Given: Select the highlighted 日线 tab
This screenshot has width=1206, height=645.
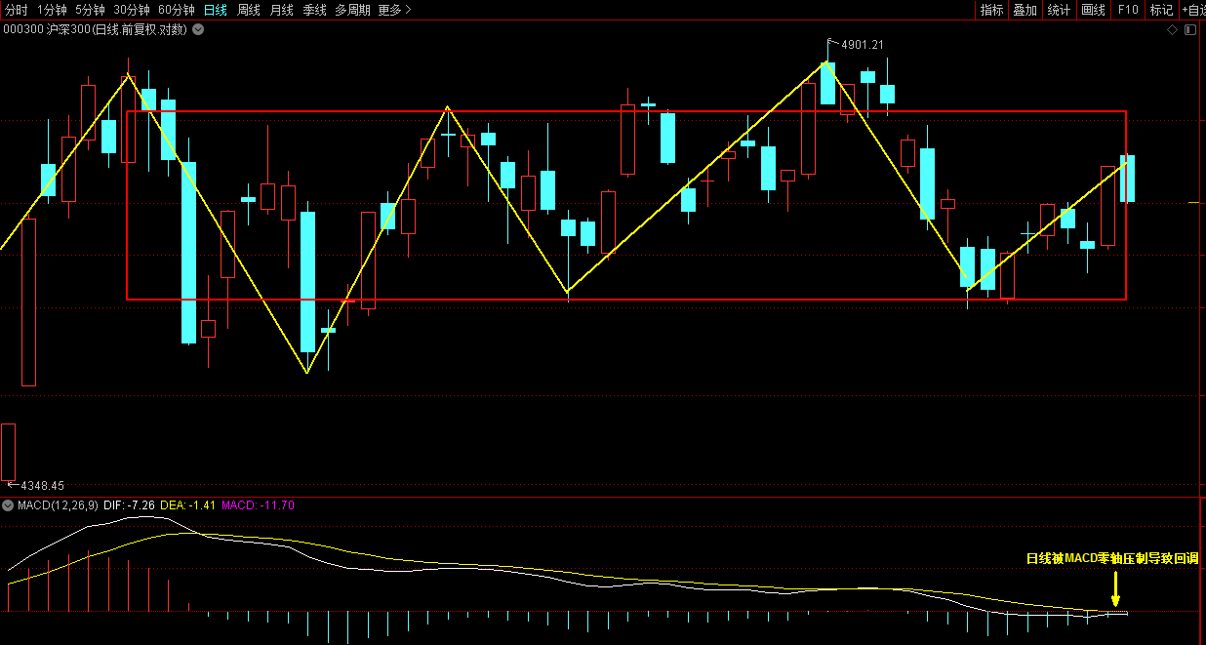Looking at the screenshot, I should point(216,10).
